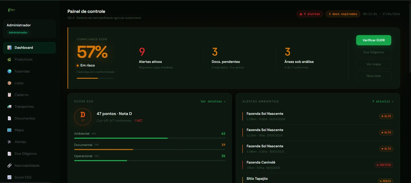Click the Documental score progress bar
Image resolution: width=411 pixels, height=183 pixels.
[150, 149]
